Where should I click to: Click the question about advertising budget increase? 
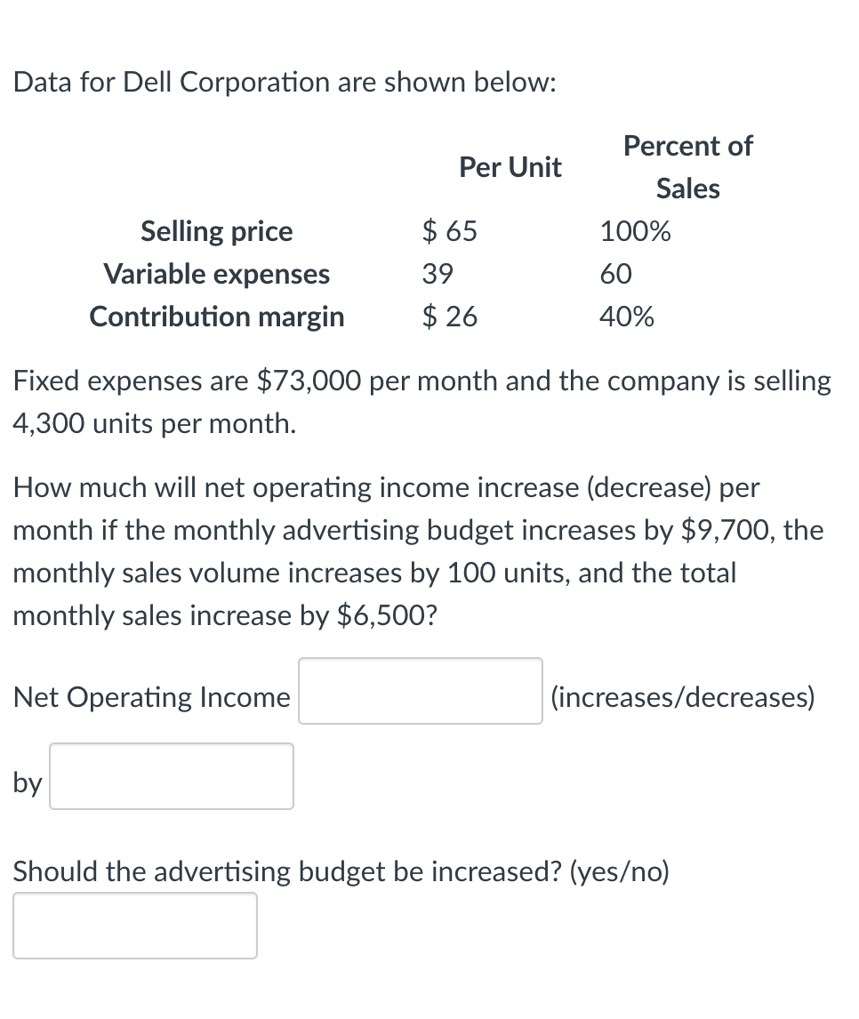tap(418, 551)
